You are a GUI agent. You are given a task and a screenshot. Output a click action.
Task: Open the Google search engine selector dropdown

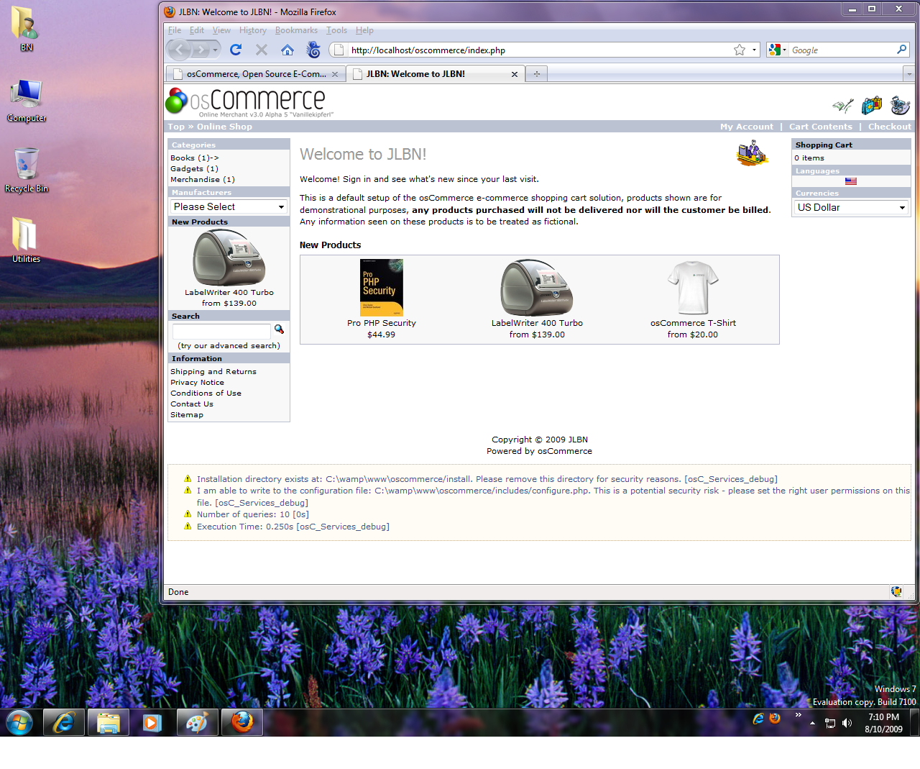[x=778, y=50]
